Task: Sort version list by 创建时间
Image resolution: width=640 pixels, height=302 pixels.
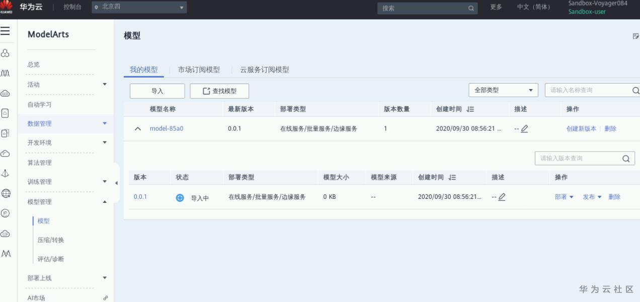Action: [x=453, y=177]
